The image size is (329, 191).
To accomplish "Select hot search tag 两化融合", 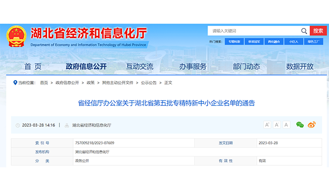I will [x=274, y=42].
